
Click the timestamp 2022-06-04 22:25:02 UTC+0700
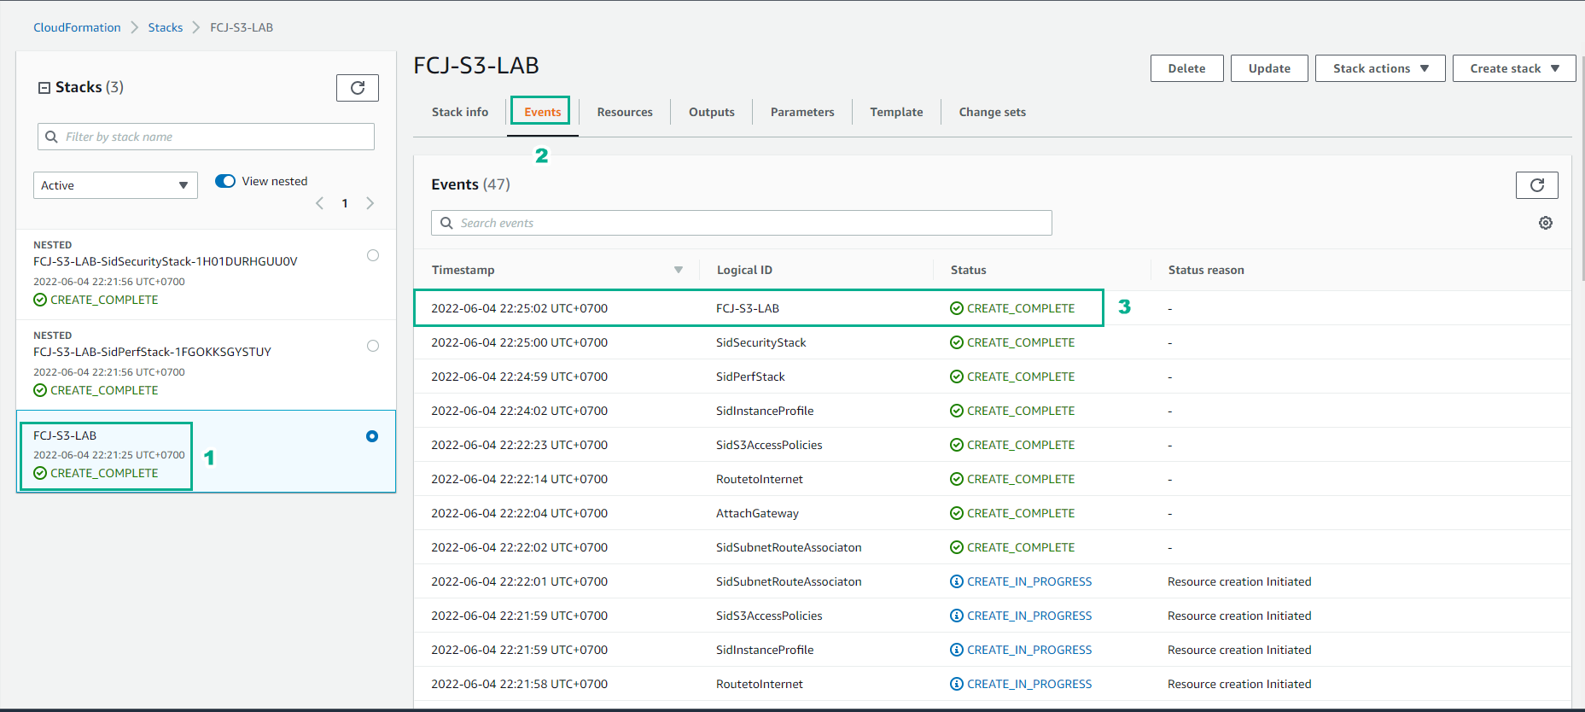tap(519, 308)
